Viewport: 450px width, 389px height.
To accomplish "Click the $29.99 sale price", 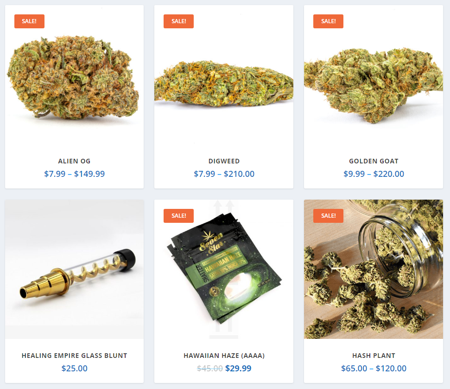I will coord(238,368).
